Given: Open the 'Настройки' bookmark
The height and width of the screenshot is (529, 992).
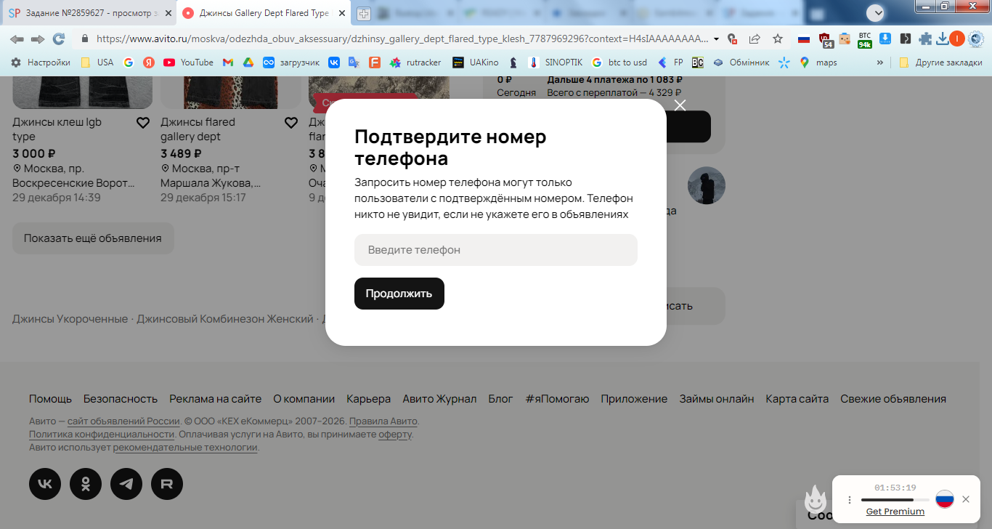Looking at the screenshot, I should (41, 62).
